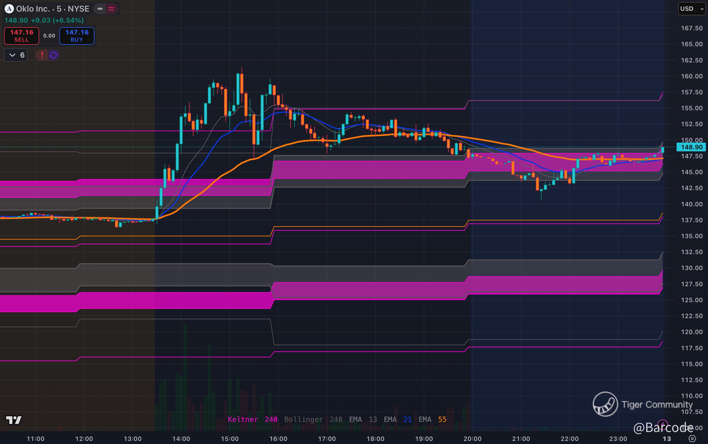Select the EMA 55 indicator label
Viewport: 708px width, 444px height.
(432, 419)
